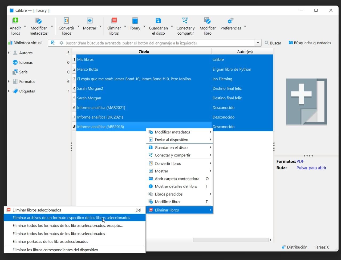This screenshot has height=260, width=341.
Task: Select Eliminar portadas de los libros seleccionados
Action: (x=50, y=241)
